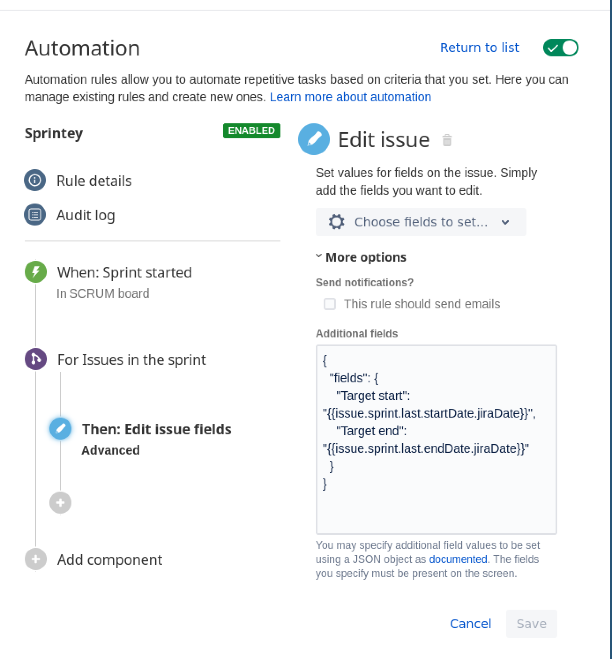
Task: Click the purple branch icon for sprint issues
Action: [x=36, y=359]
